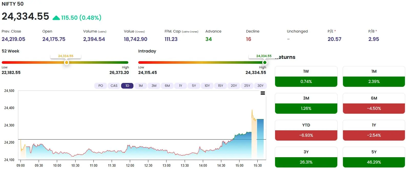Open the 6M returns card -4.50%
Image resolution: width=408 pixels, height=170 pixels.
coord(374,103)
